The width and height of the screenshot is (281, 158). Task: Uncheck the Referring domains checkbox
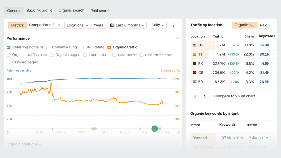[9, 47]
